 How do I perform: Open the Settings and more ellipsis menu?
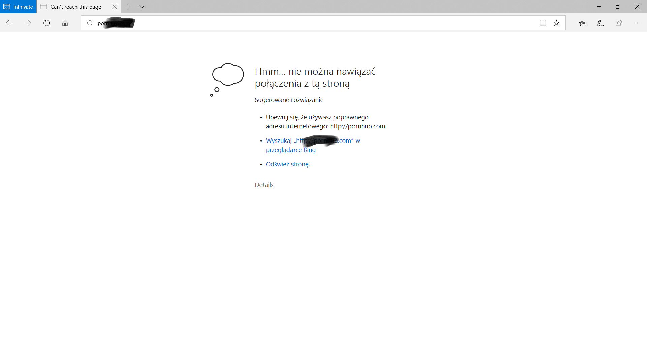637,23
